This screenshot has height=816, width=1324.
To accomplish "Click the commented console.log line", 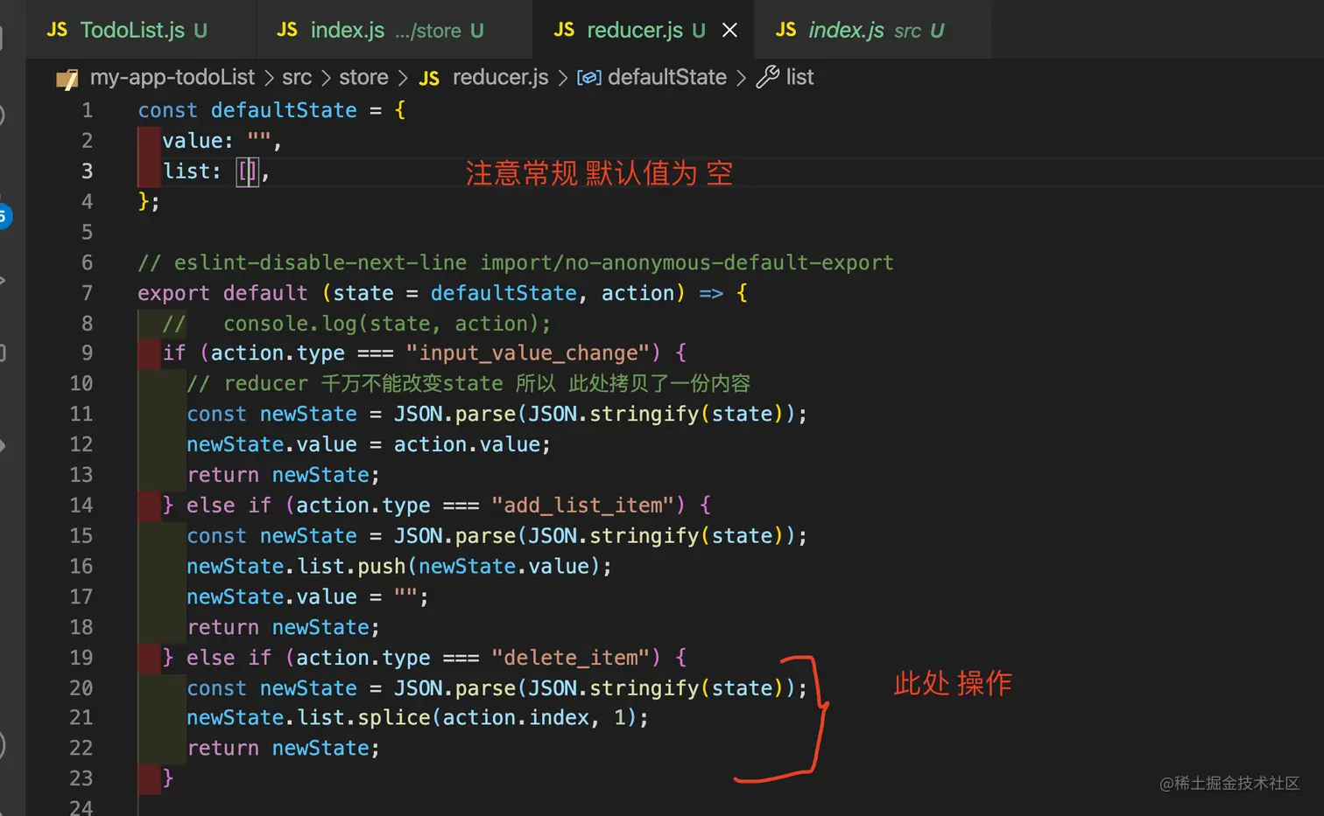I will point(356,324).
